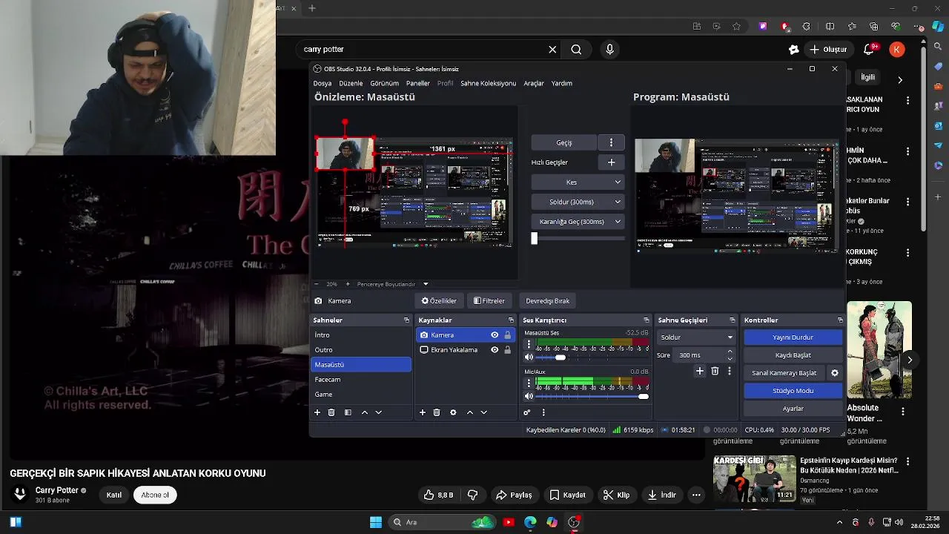Viewport: 949px width, 534px height.
Task: Open OBS settings via Ayarlar button
Action: 793,409
